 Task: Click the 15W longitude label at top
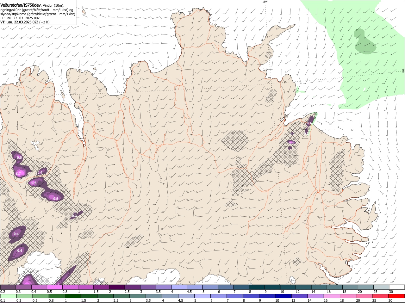tap(265, 2)
